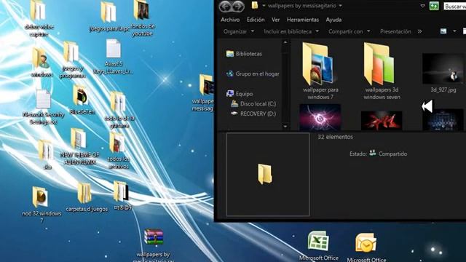
Task: Select carpetas d juegos folder
Action: click(x=87, y=198)
